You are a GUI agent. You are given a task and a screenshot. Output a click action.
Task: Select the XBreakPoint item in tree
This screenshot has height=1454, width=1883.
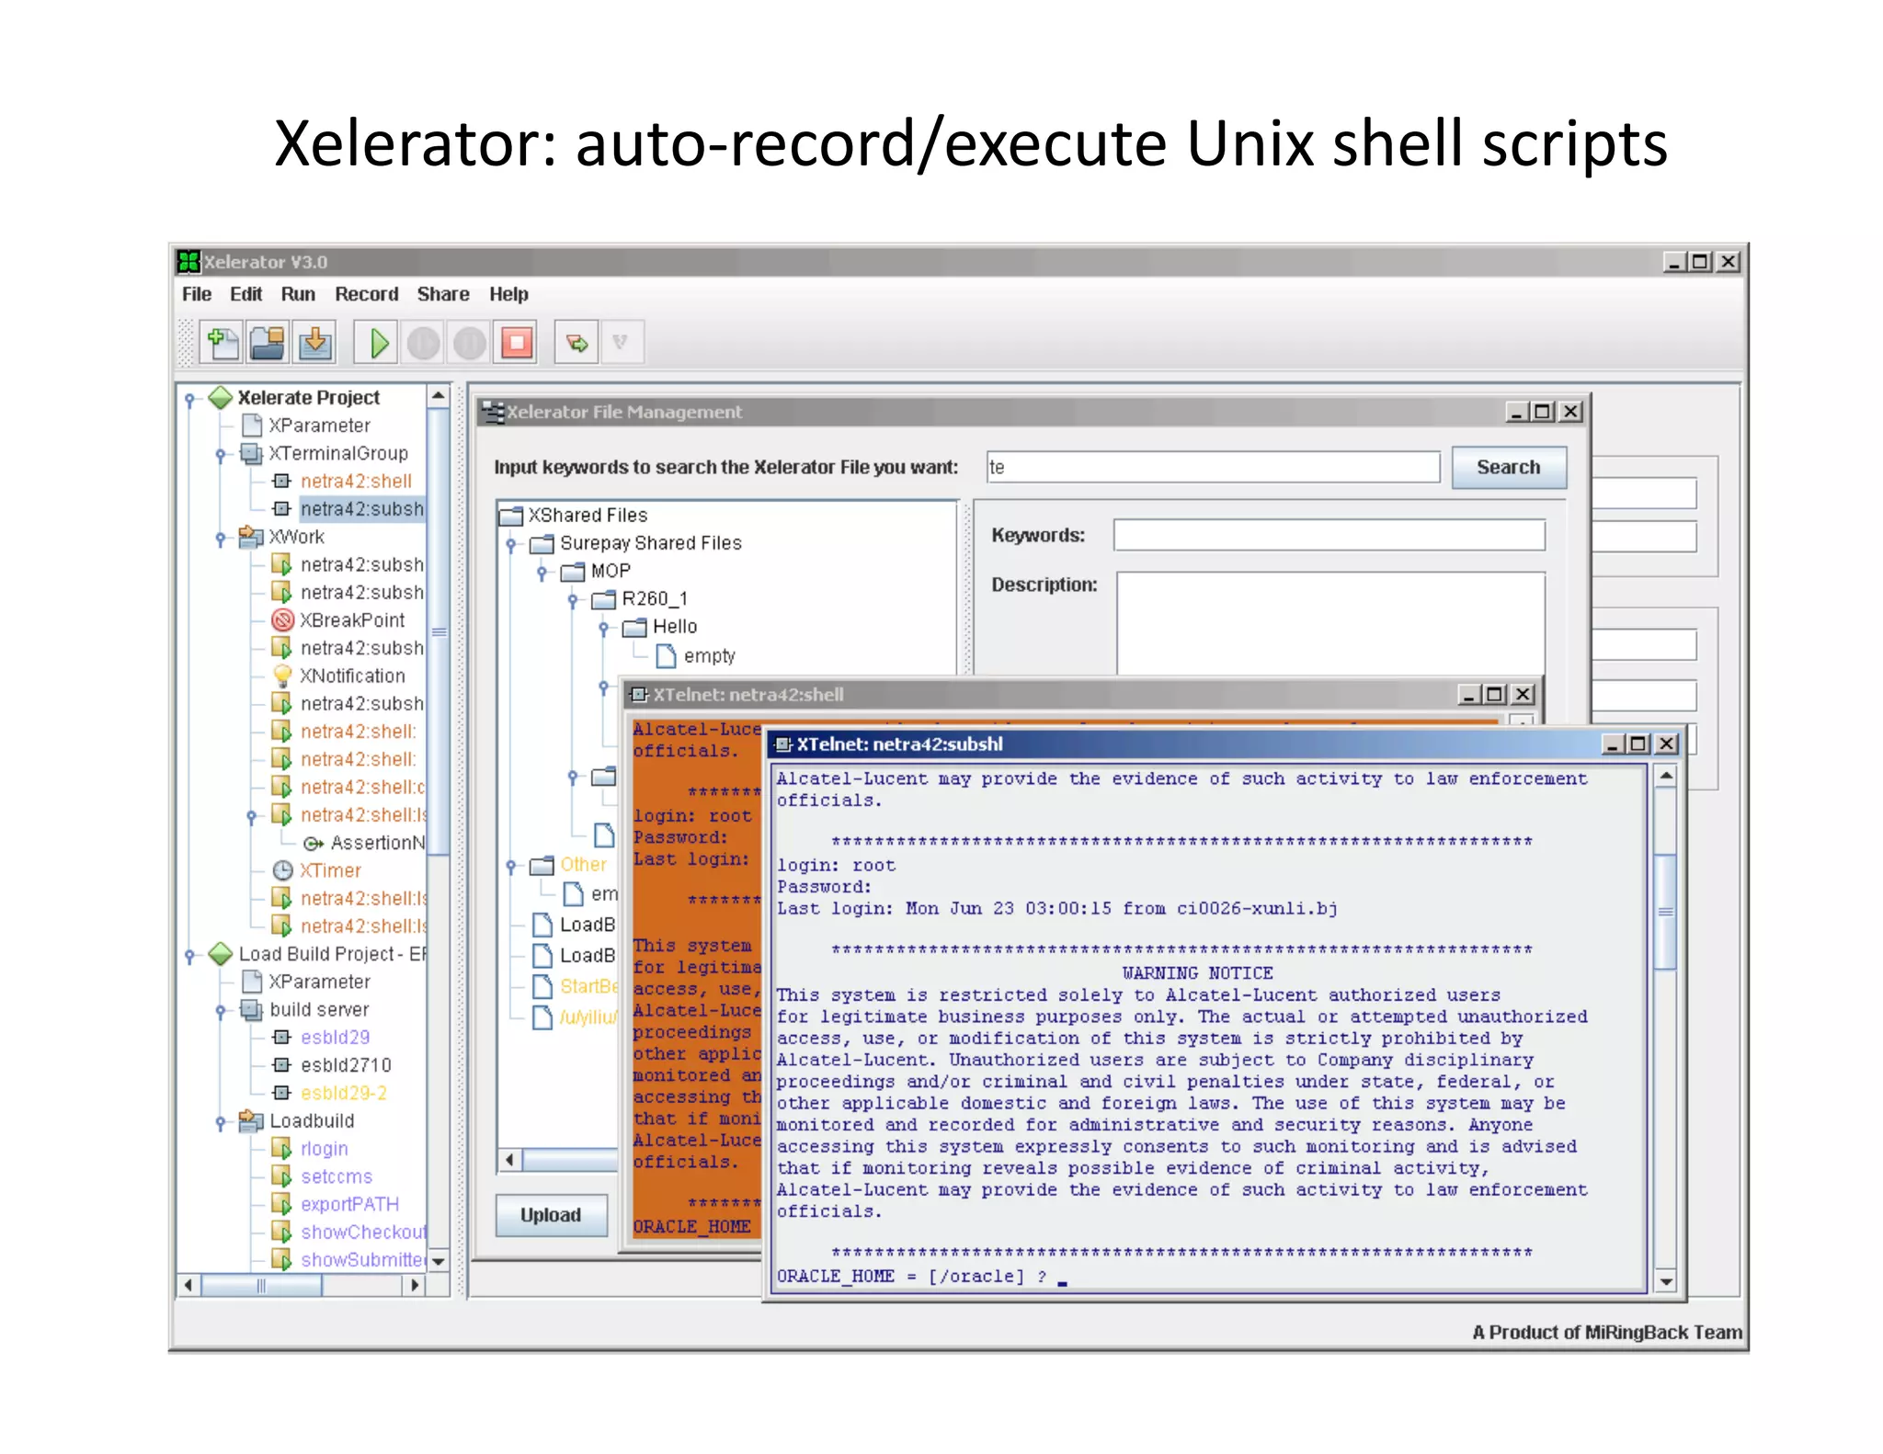coord(350,620)
